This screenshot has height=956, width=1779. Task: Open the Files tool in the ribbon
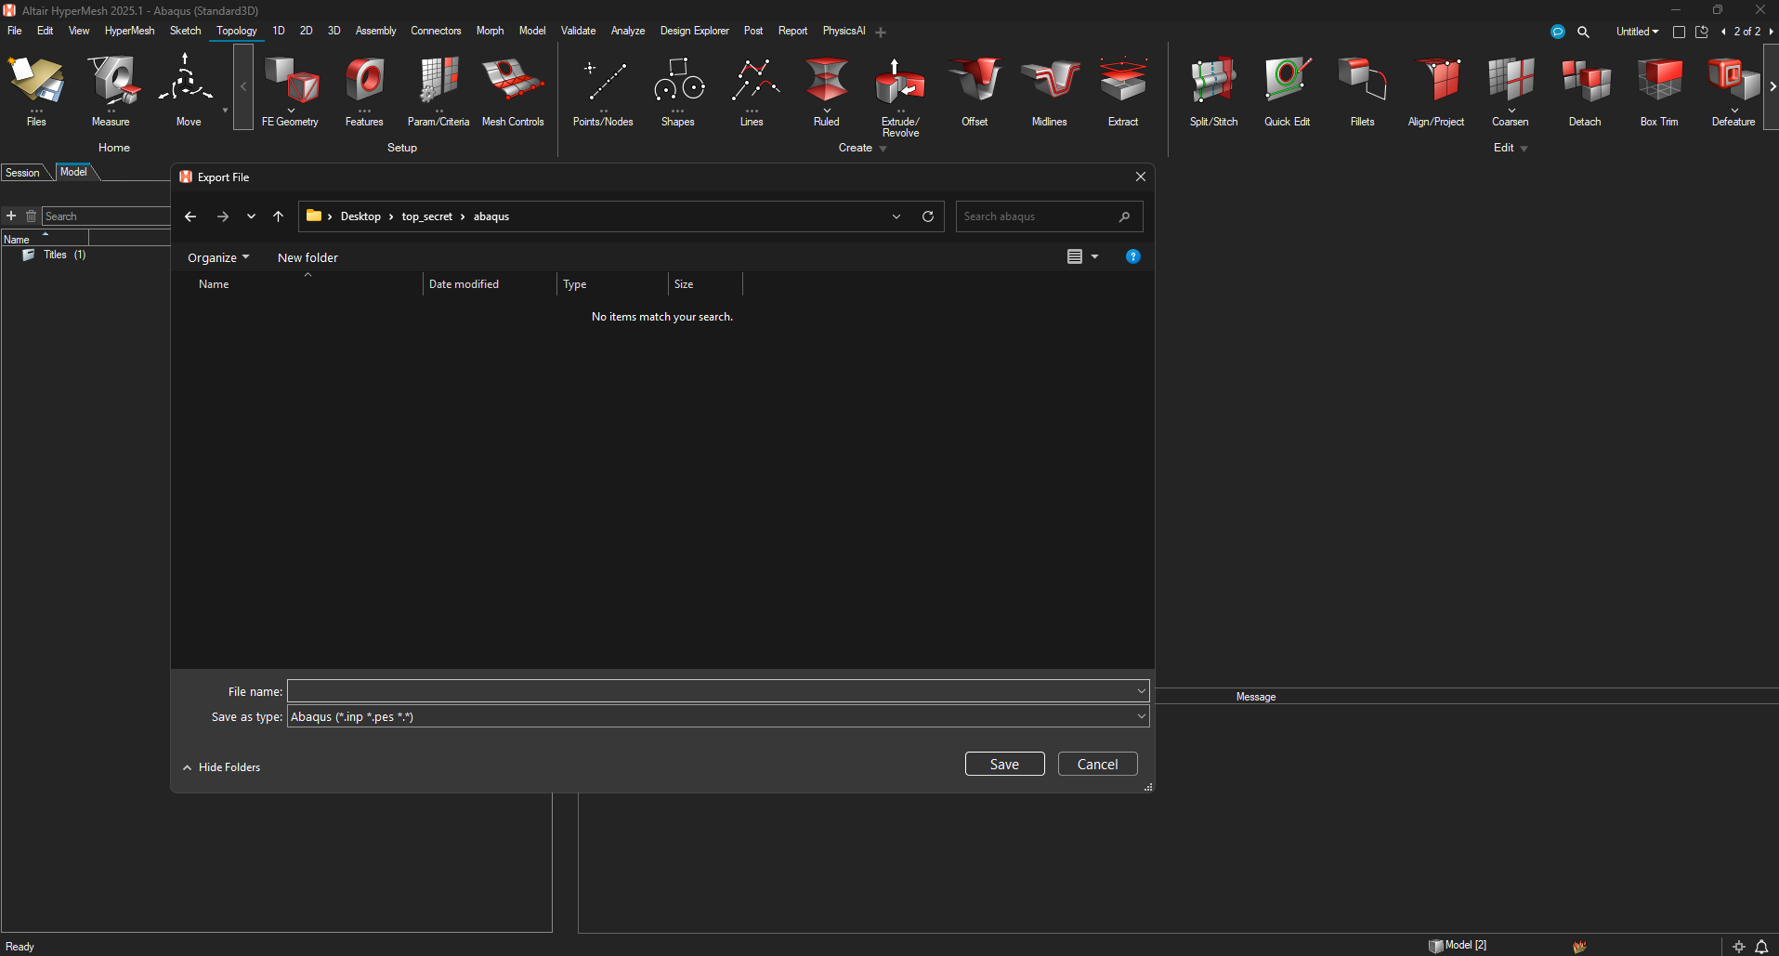36,91
